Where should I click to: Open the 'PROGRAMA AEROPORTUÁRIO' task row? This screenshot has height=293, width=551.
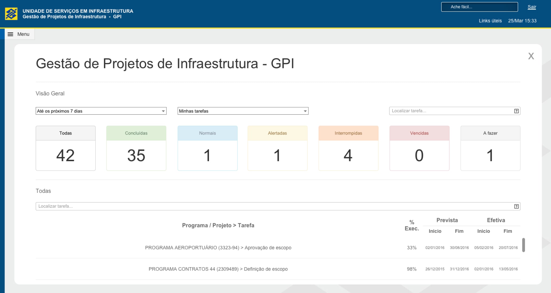(218, 248)
